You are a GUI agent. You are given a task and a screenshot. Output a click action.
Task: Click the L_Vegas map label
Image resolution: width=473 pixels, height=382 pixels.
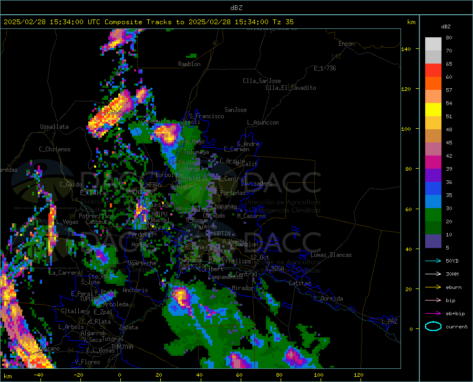(x=67, y=222)
